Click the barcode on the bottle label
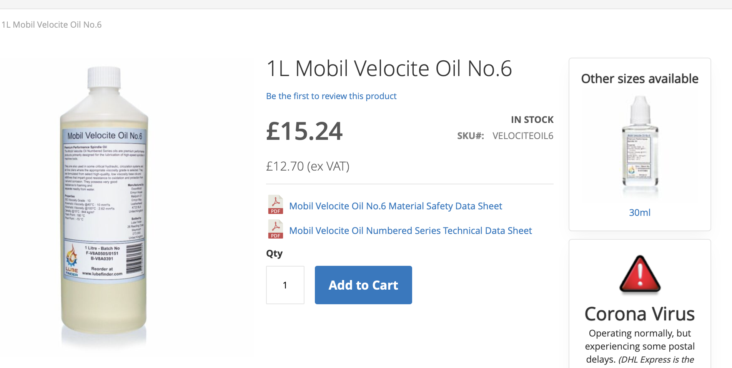The height and width of the screenshot is (368, 732). [134, 259]
